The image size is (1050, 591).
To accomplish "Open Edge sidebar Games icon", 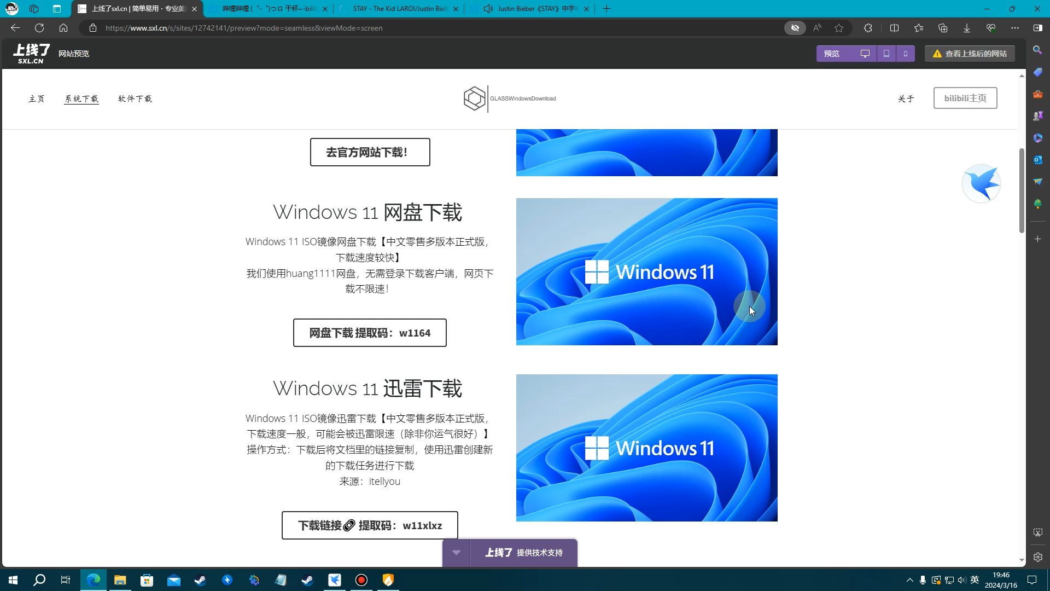I will point(1037,116).
